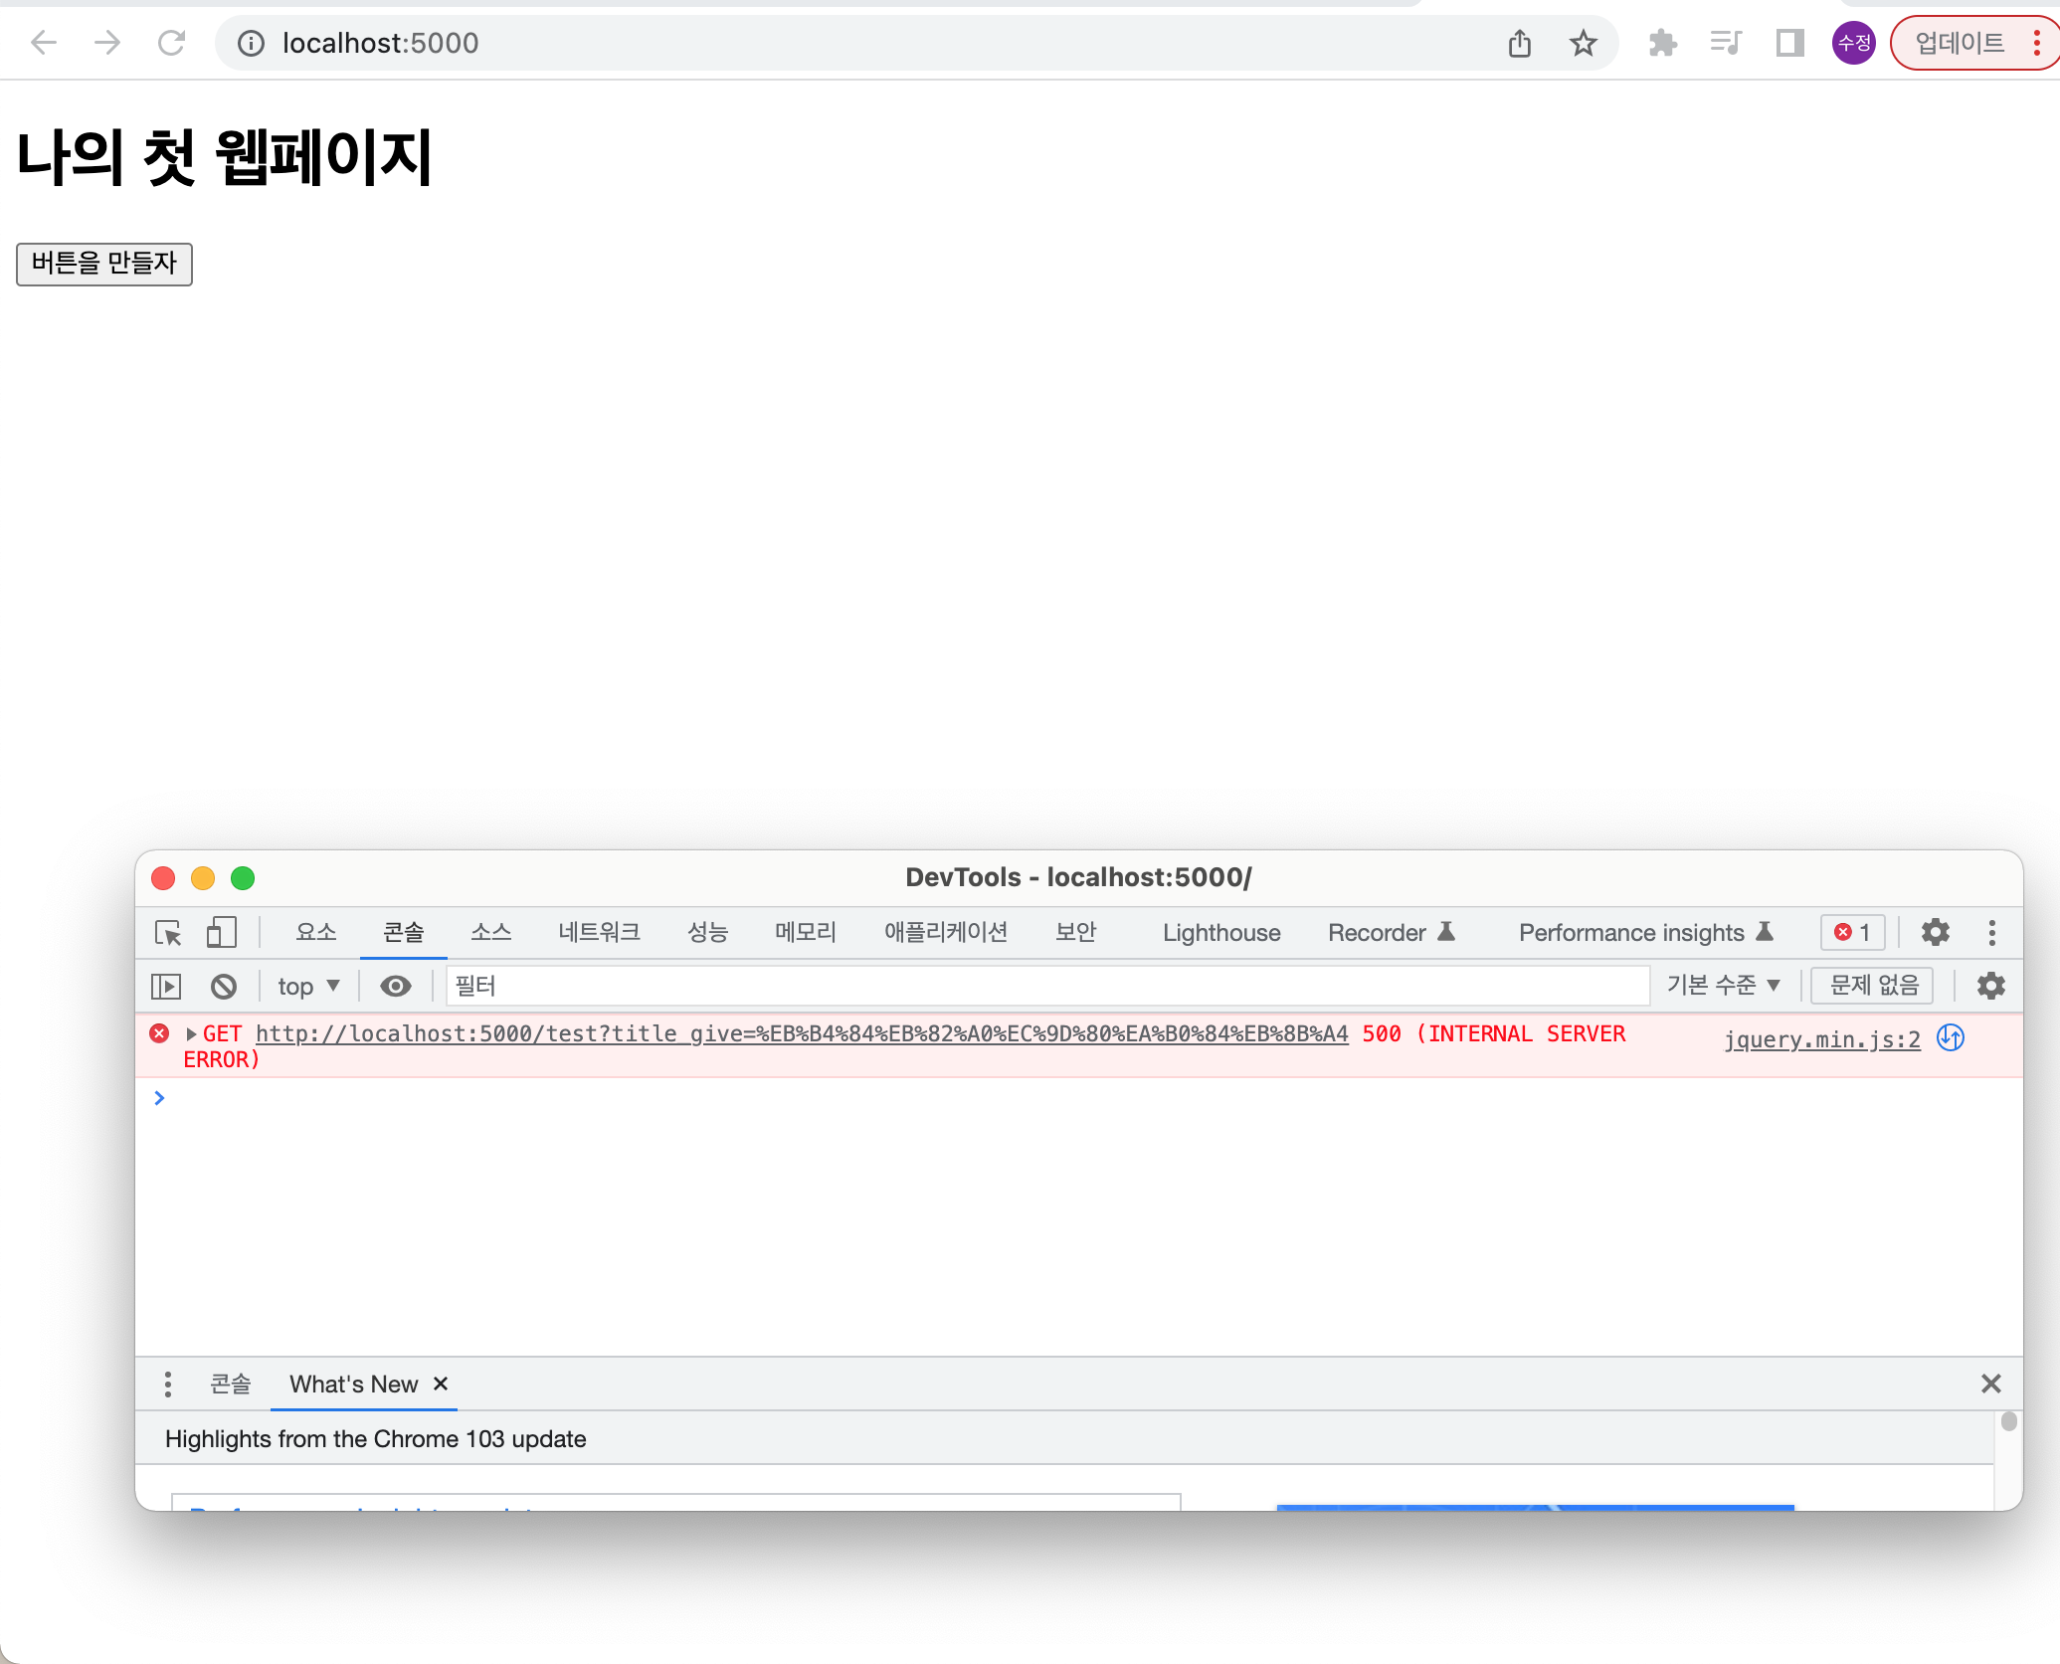Switch to the 요소 tab
2060x1664 pixels.
[316, 932]
